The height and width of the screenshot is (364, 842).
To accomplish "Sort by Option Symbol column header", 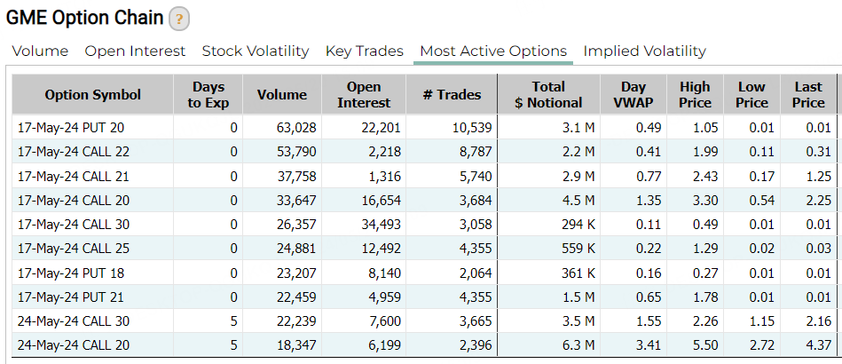I will pos(93,95).
